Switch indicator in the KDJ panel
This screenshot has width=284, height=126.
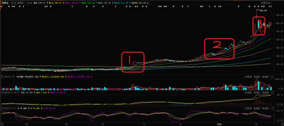tap(265, 108)
